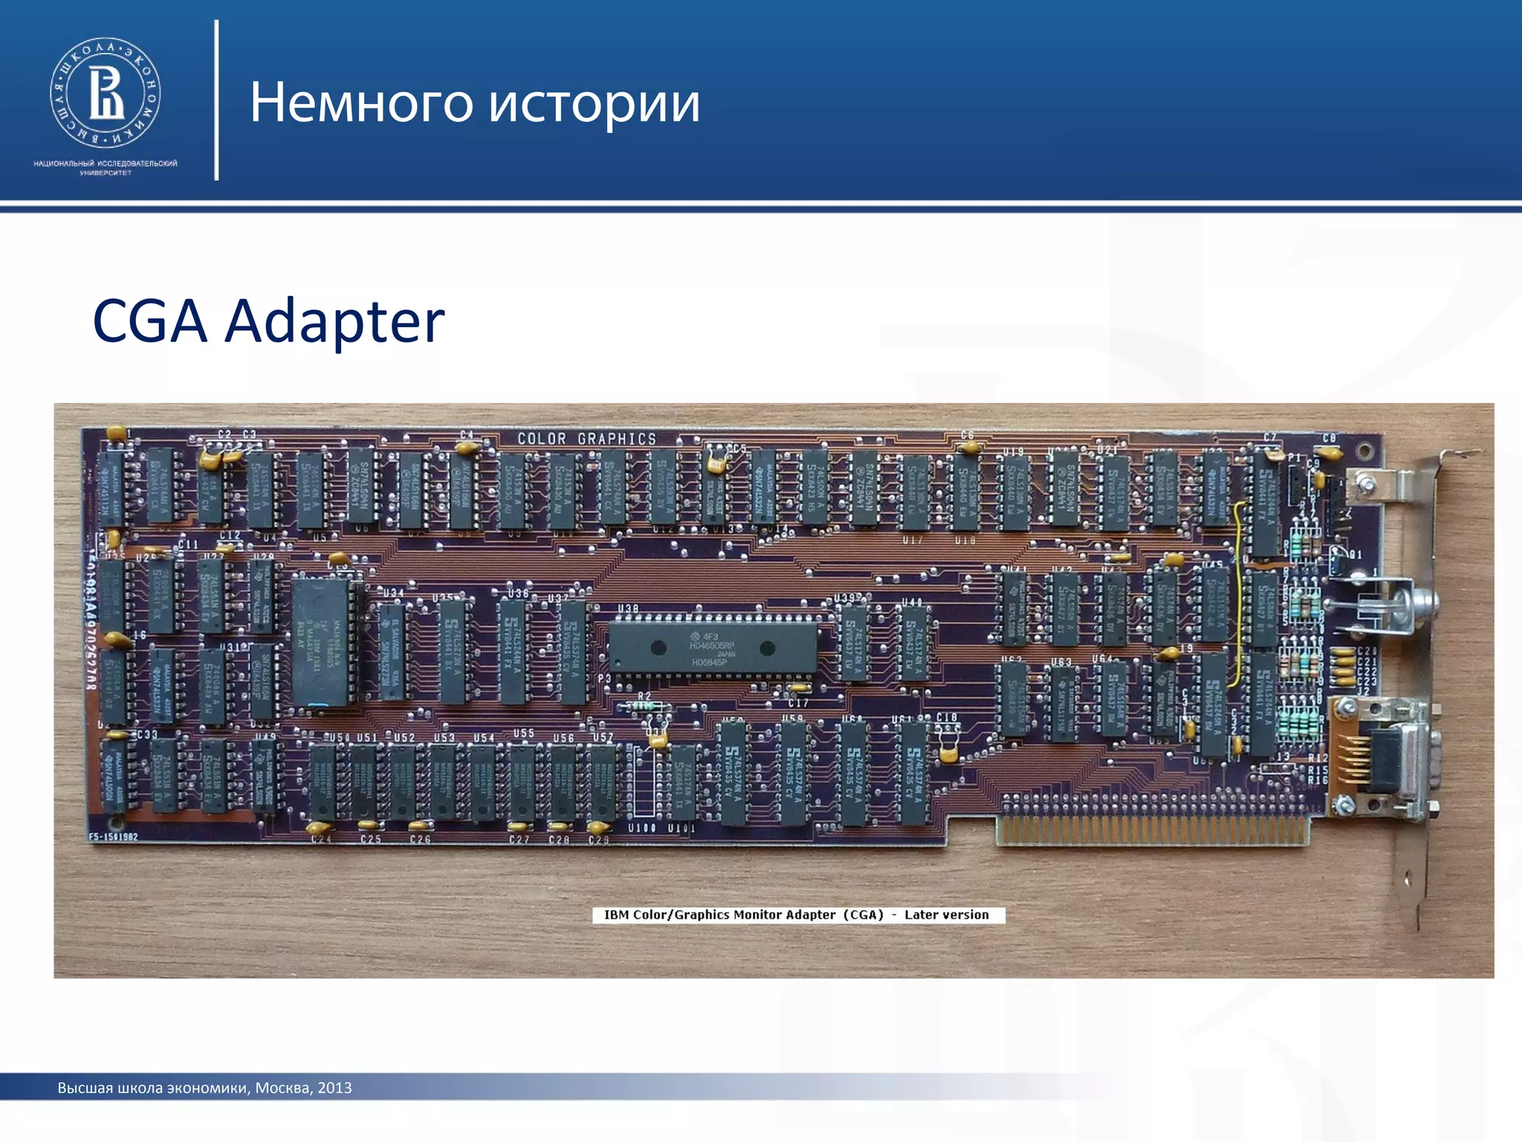Click the 'F5-1501982' label on the board
This screenshot has height=1142, width=1522.
click(x=113, y=837)
